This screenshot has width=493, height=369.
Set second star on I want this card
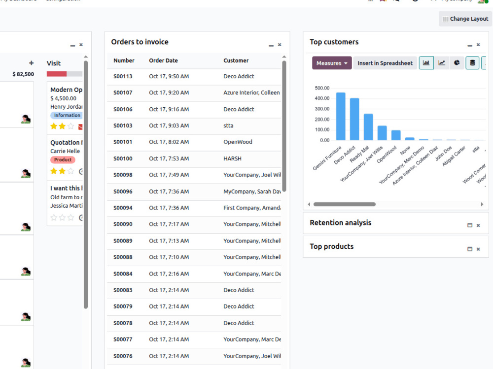(x=62, y=217)
